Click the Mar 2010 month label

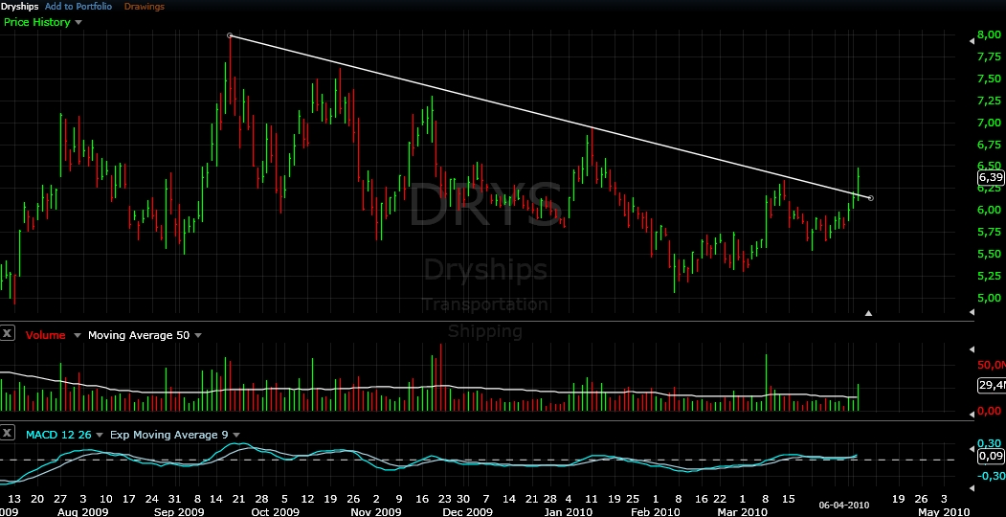tap(741, 512)
